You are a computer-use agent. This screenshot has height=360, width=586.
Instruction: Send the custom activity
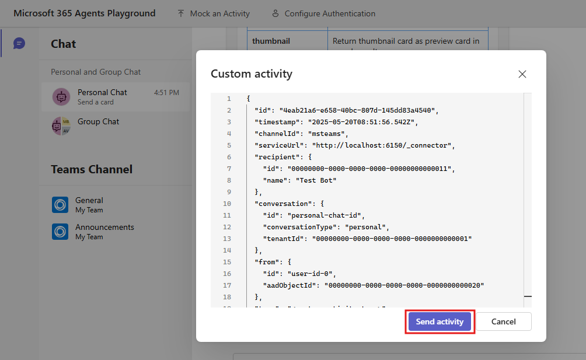[439, 321]
